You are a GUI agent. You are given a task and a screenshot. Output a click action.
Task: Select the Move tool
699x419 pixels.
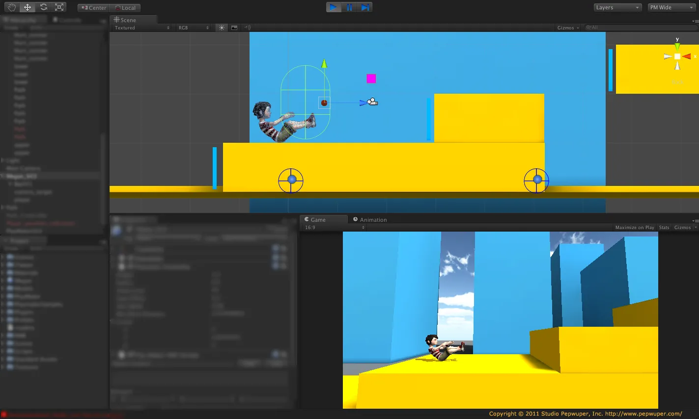(x=27, y=7)
